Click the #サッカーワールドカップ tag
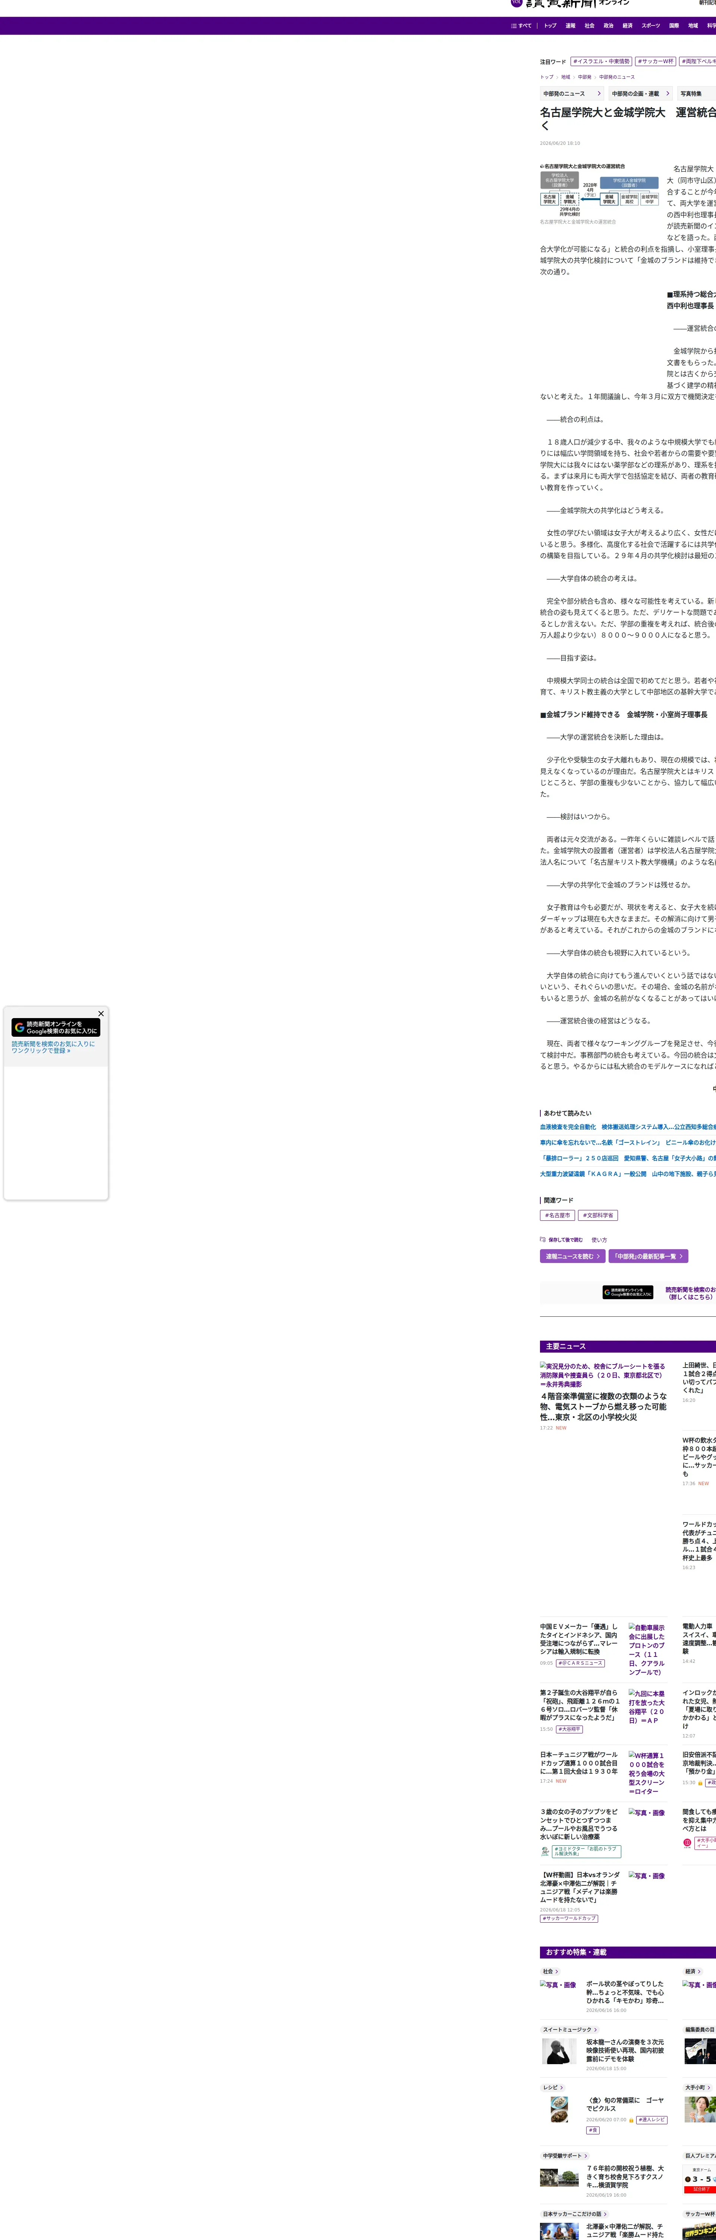 click(569, 1918)
